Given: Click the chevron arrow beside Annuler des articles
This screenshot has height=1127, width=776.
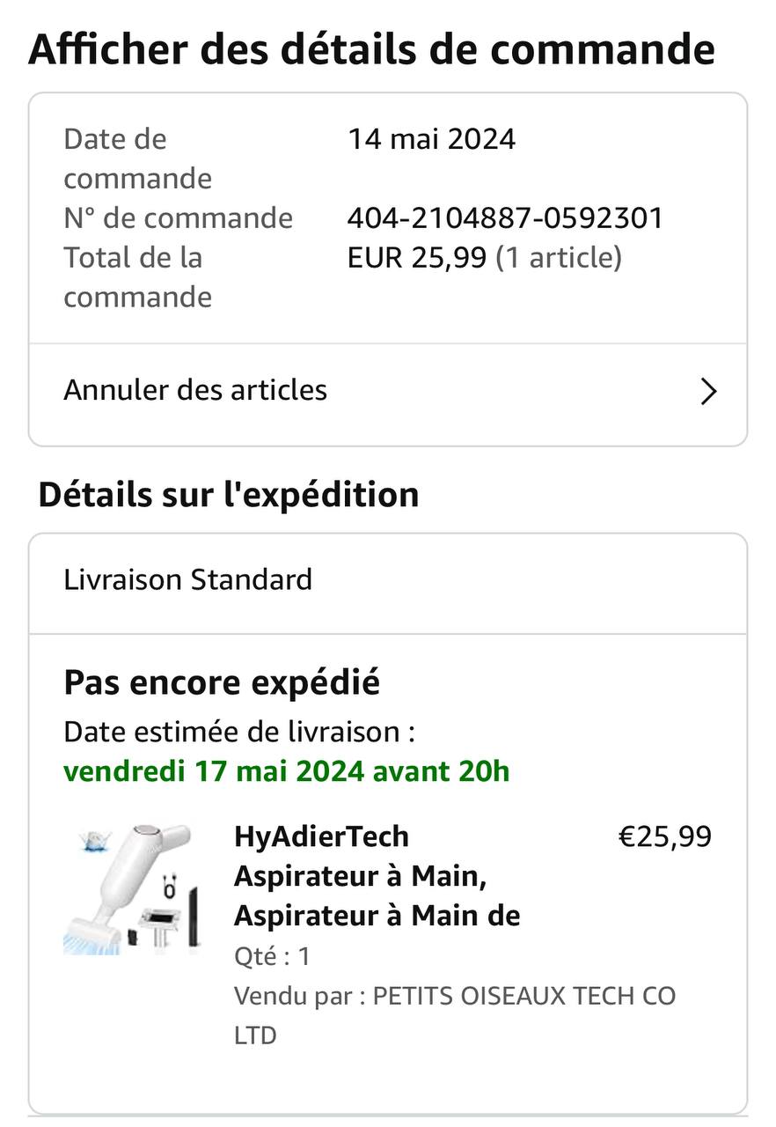Looking at the screenshot, I should pos(708,391).
